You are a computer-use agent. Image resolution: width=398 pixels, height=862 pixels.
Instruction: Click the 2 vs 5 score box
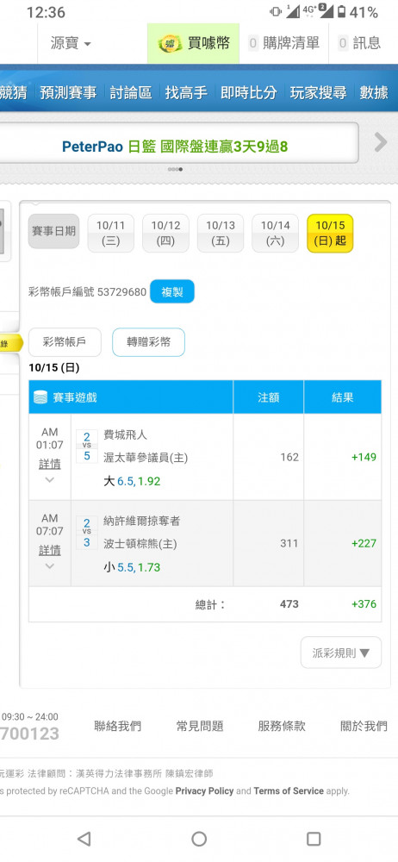[x=86, y=446]
